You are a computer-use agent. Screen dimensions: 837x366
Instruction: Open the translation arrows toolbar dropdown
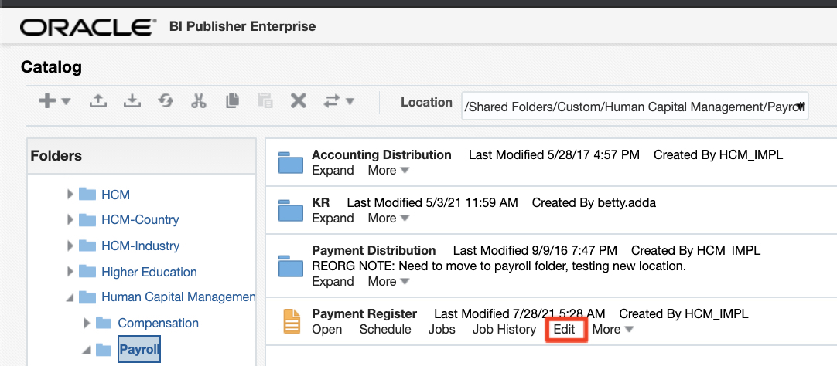click(339, 101)
